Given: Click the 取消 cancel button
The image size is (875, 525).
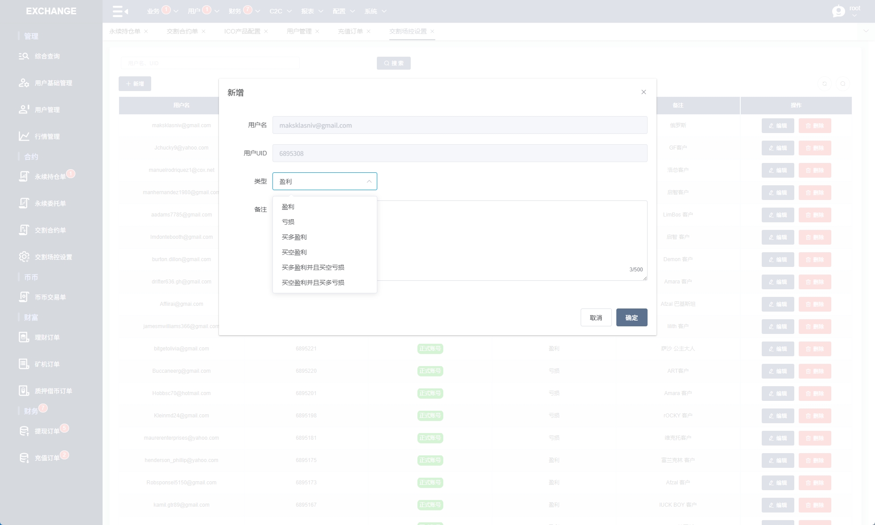Looking at the screenshot, I should [596, 317].
